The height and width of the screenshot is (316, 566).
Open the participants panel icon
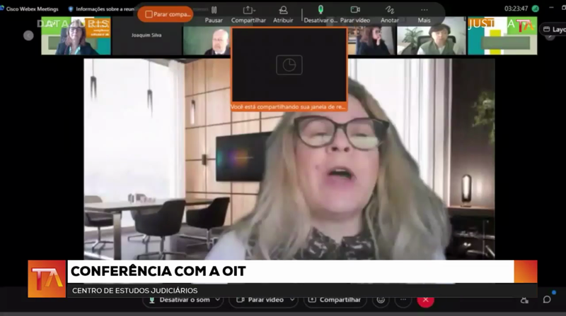[x=524, y=300]
